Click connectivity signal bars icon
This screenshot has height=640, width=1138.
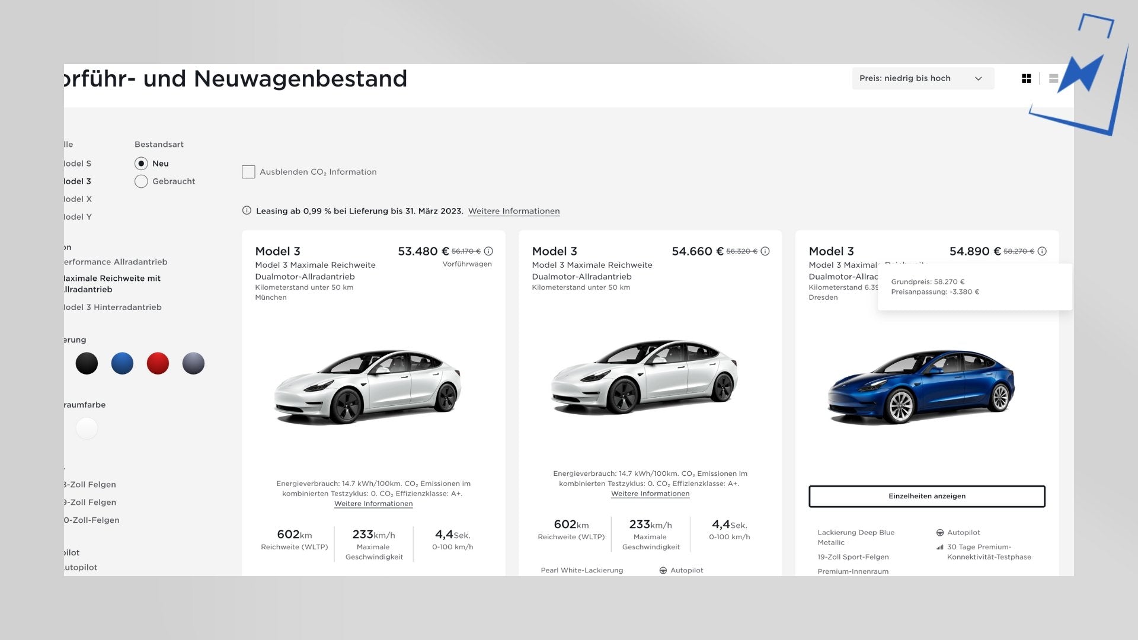pos(940,548)
